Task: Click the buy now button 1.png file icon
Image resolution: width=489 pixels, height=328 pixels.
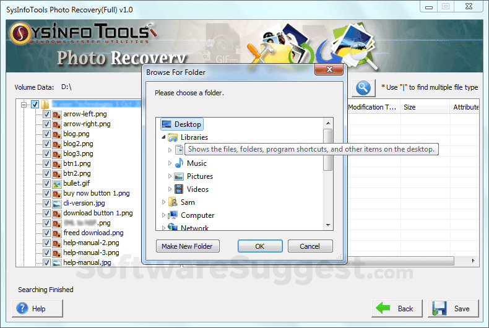Action: [57, 194]
